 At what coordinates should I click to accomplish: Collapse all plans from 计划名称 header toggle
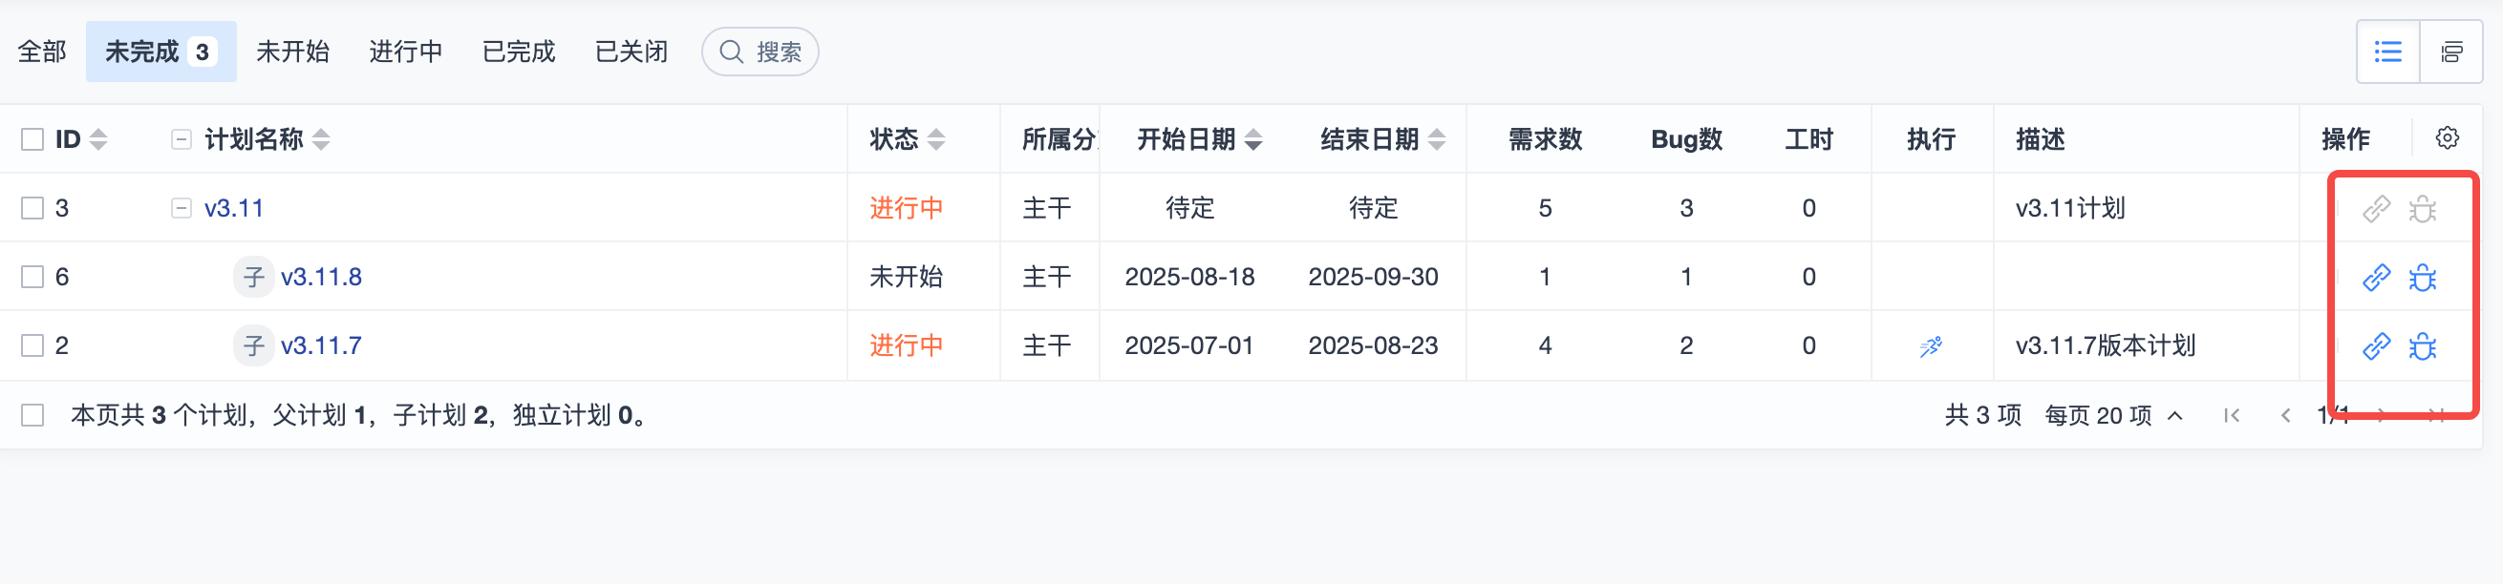(181, 139)
